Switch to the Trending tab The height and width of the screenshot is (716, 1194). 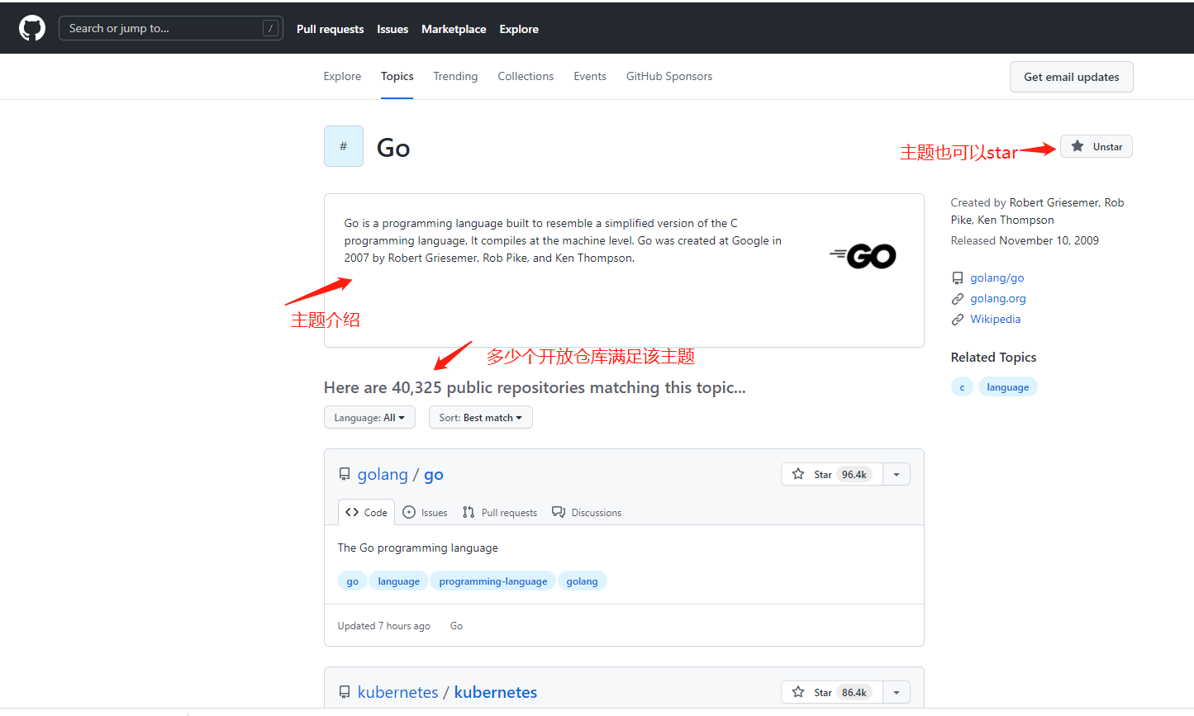[x=455, y=76]
